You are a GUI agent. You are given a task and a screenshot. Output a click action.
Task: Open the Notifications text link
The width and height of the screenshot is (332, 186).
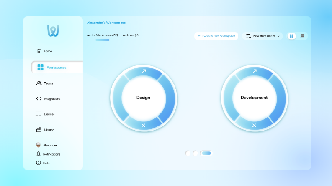(51, 154)
